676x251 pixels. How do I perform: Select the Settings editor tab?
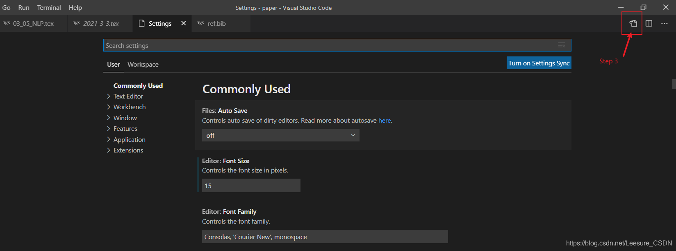[x=162, y=23]
